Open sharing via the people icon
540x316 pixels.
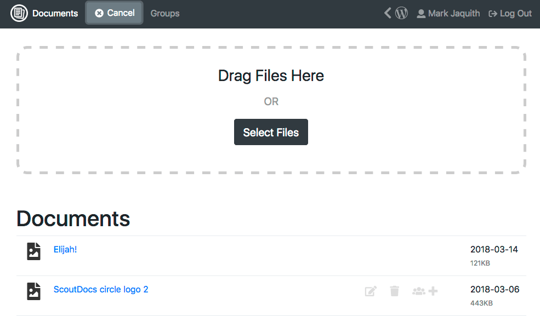pos(418,291)
